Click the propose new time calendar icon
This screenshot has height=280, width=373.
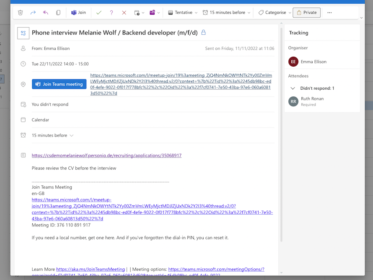pos(137,13)
